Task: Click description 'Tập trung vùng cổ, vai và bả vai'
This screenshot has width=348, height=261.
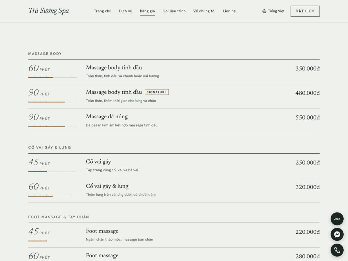Action: (x=112, y=170)
